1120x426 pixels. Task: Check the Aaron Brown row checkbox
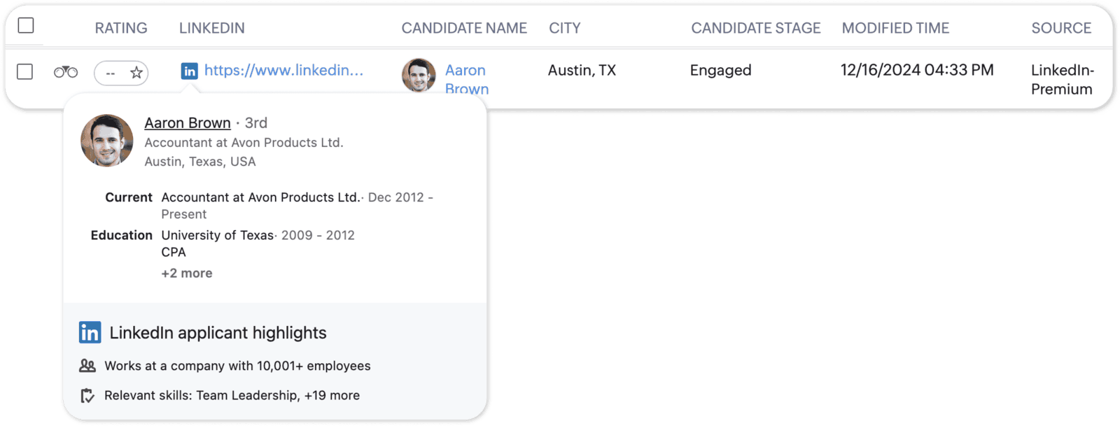pyautogui.click(x=25, y=71)
